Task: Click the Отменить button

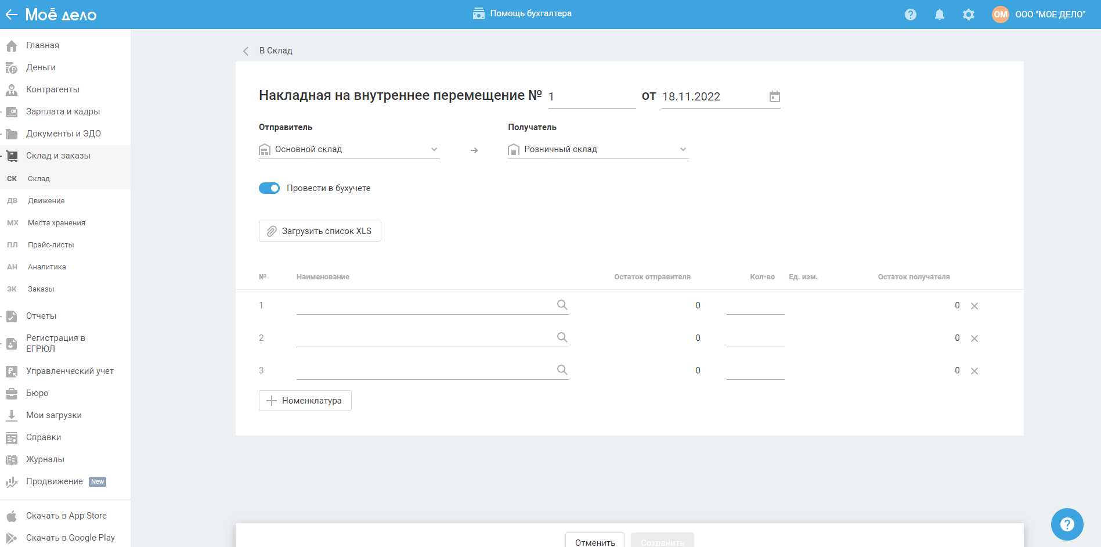Action: tap(595, 541)
